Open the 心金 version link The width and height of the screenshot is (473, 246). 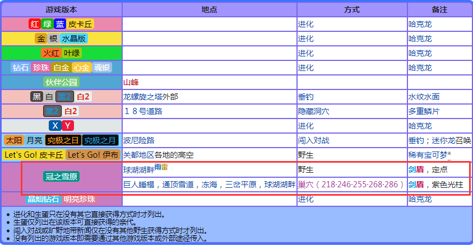[81, 68]
